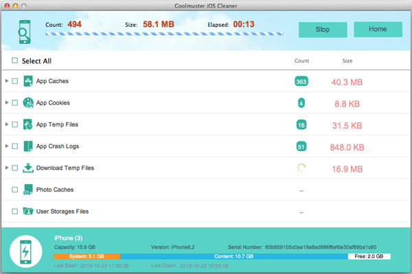Viewport: 412px width, 274px height.
Task: Expand the Download Temp Files row
Action: tap(7, 168)
